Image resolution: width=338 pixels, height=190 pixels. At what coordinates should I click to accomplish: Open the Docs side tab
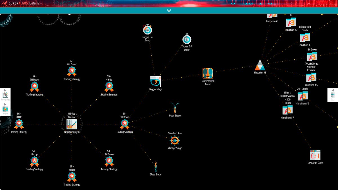(x=333, y=95)
